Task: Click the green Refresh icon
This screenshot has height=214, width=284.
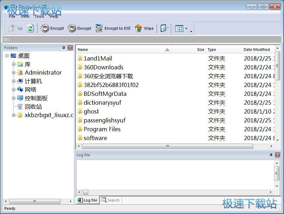Action: [x=30, y=28]
